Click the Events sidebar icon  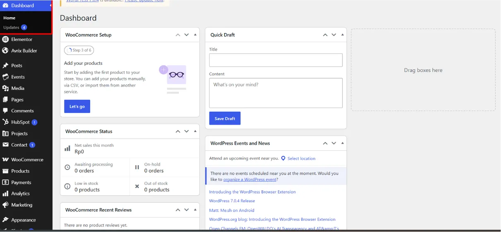click(5, 77)
